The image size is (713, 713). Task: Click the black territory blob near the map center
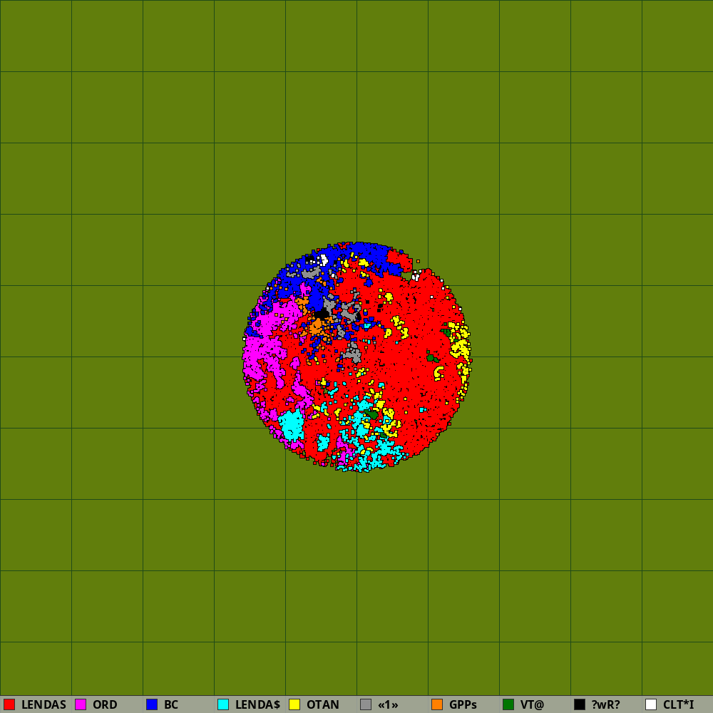pos(322,314)
